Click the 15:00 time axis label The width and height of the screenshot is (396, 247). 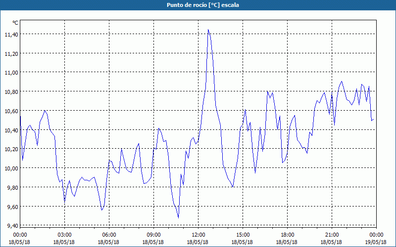click(x=243, y=235)
